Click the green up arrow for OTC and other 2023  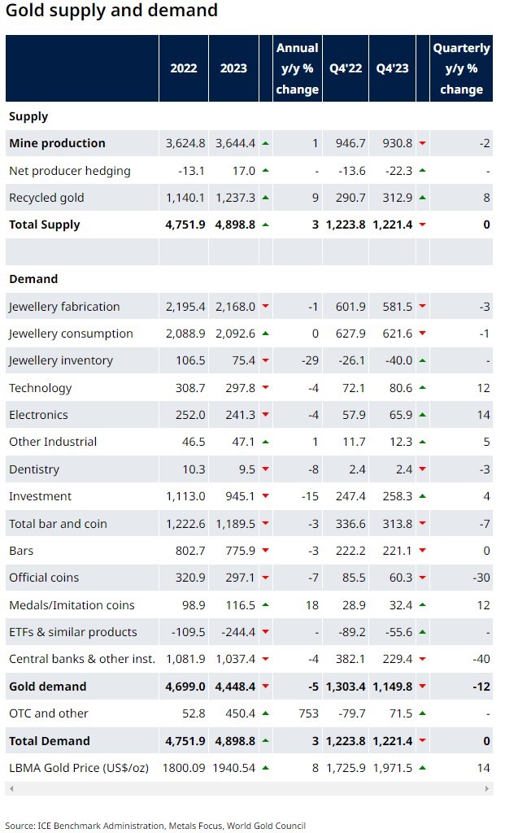[x=265, y=713]
